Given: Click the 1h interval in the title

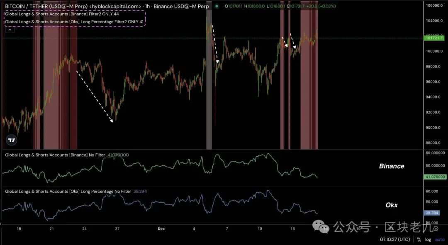Looking at the screenshot, I should (x=147, y=6).
